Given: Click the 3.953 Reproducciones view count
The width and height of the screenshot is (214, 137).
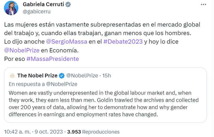Looking at the screenshot, I should point(93,132).
